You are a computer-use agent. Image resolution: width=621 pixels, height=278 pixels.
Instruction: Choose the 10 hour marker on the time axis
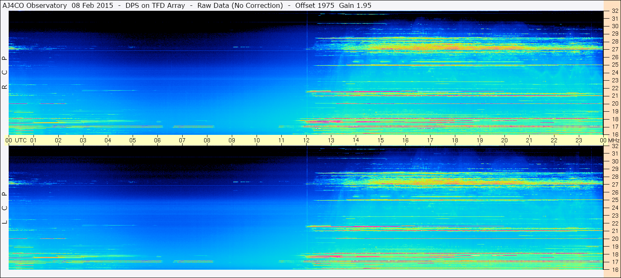(x=257, y=140)
